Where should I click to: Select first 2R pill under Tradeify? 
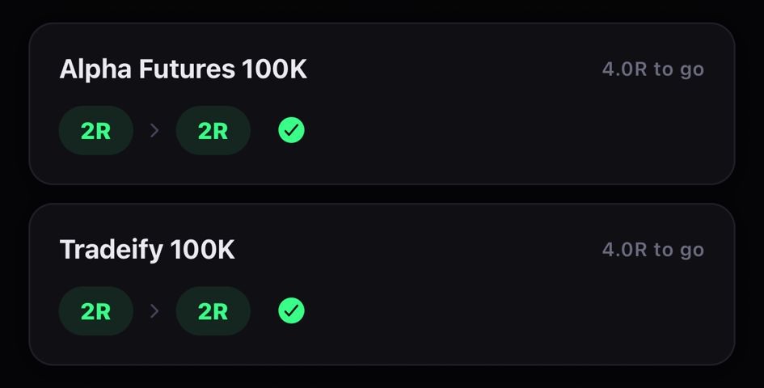click(x=96, y=310)
